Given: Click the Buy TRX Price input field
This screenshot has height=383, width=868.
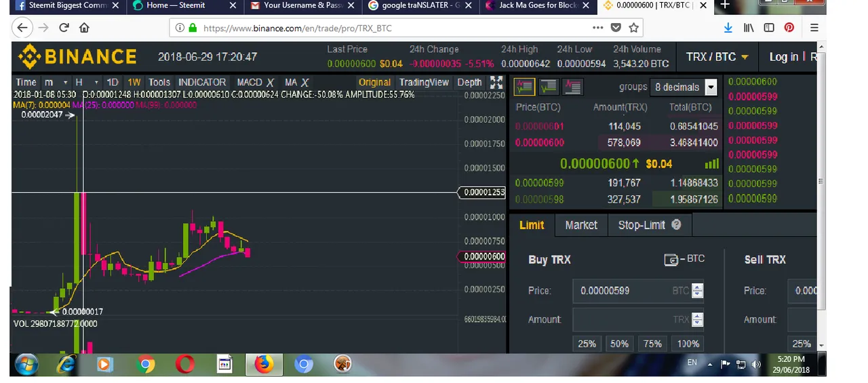Looking at the screenshot, I should pos(637,290).
